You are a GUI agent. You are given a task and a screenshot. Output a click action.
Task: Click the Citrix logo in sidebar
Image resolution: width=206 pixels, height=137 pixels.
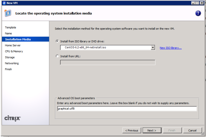(13, 119)
